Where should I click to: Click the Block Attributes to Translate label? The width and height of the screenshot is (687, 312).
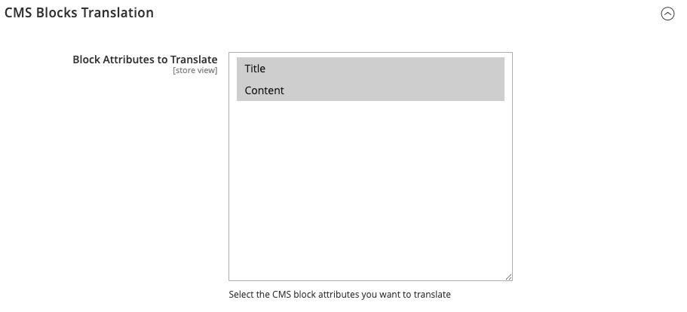pos(145,59)
